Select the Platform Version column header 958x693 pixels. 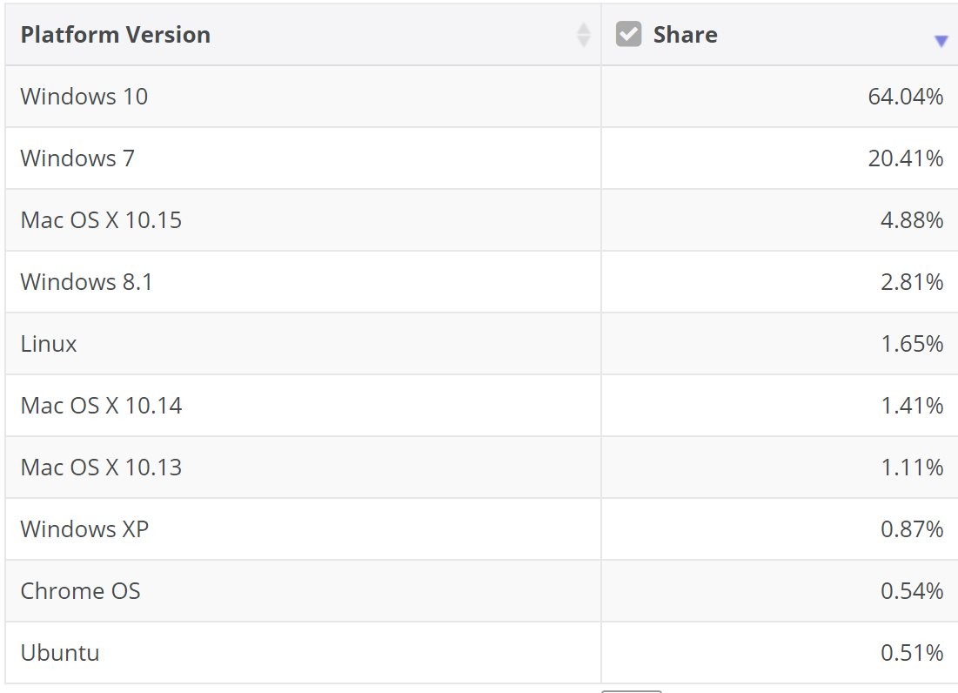click(303, 35)
